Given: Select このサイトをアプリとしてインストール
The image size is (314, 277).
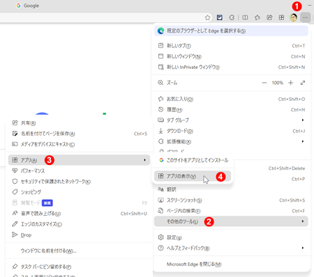Looking at the screenshot, I should click(193, 160).
